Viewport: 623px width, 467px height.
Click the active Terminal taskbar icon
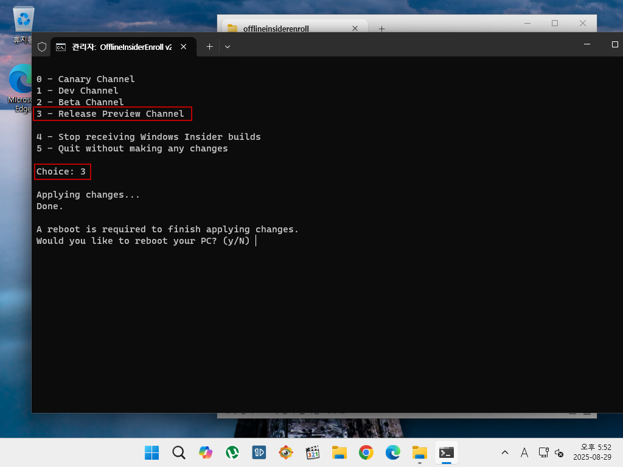(x=446, y=452)
